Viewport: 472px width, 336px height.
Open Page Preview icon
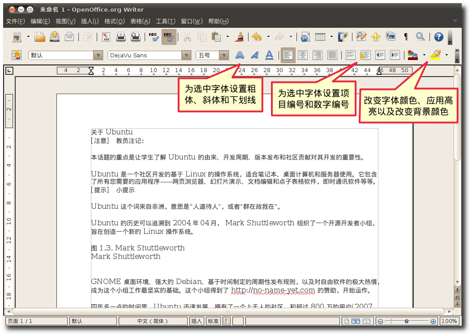coord(136,37)
